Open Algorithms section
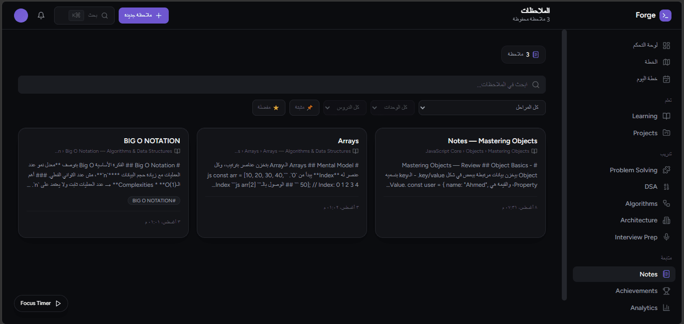Image resolution: width=684 pixels, height=324 pixels. pos(624,203)
